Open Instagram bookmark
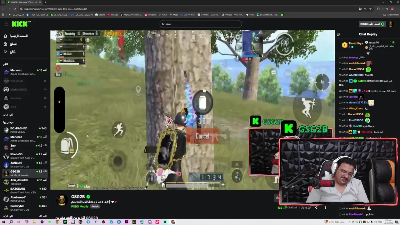The image size is (400, 225). point(150,15)
